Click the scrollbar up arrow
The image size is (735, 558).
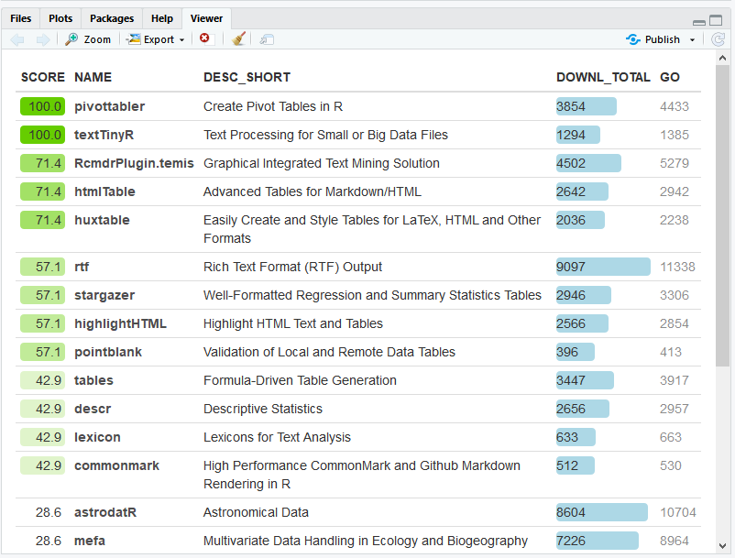[x=722, y=58]
